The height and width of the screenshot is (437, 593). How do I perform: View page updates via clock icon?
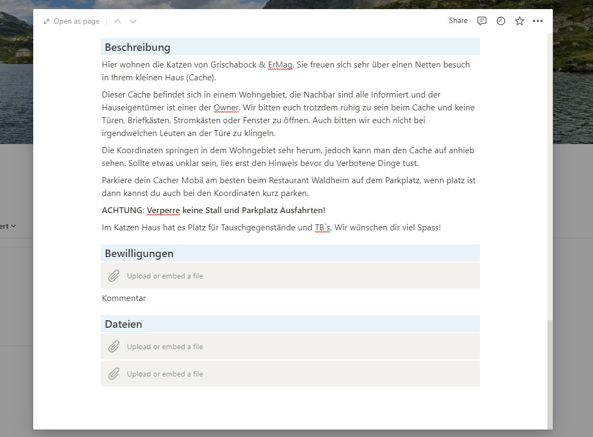[x=501, y=21]
